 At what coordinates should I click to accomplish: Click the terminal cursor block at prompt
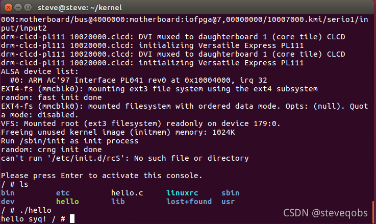[72, 219]
